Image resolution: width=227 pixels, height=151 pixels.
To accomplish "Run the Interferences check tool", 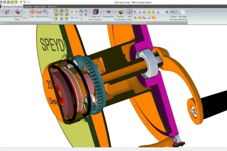I will tap(6, 14).
